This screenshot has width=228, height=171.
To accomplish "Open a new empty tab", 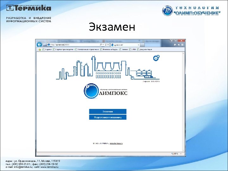I will pos(142,45).
